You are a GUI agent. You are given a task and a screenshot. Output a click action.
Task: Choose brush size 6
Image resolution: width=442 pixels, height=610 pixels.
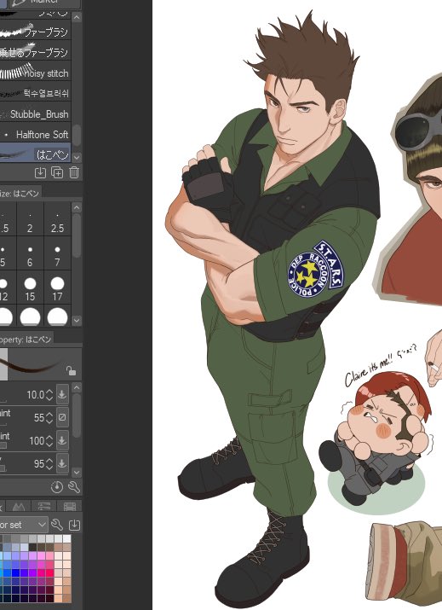pyautogui.click(x=30, y=253)
